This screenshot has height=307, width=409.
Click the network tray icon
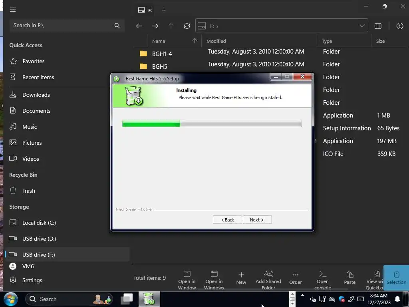pos(322,299)
